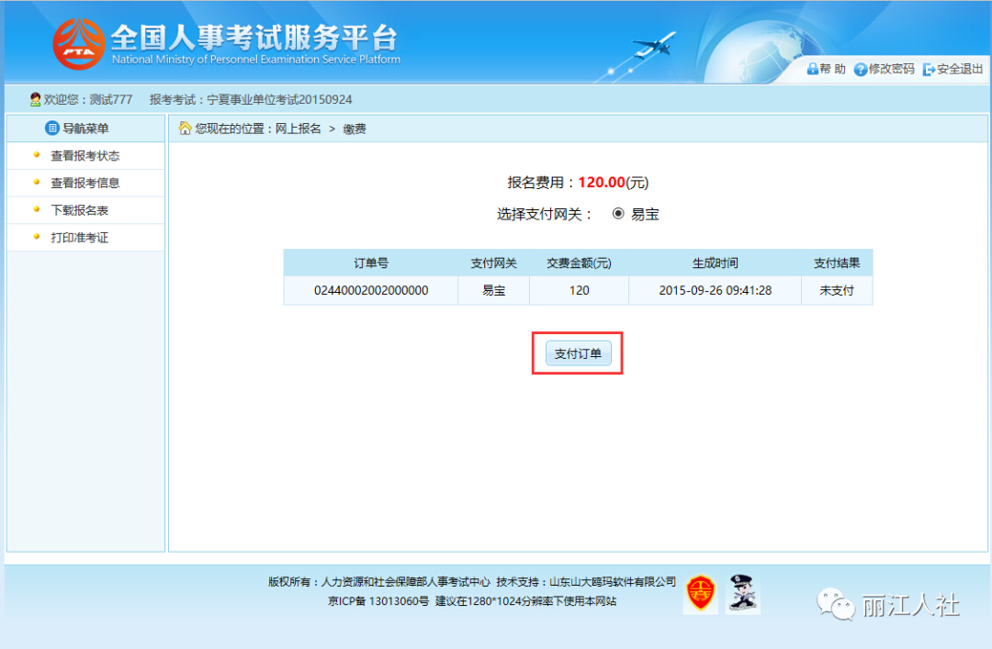The height and width of the screenshot is (649, 992).
Task: Click the 网上报名 breadcrumb link
Action: pyautogui.click(x=298, y=129)
